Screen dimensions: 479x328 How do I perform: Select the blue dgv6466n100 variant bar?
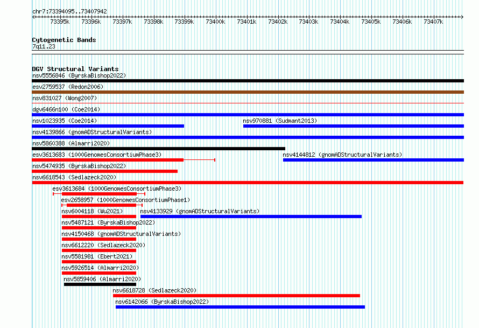click(248, 115)
